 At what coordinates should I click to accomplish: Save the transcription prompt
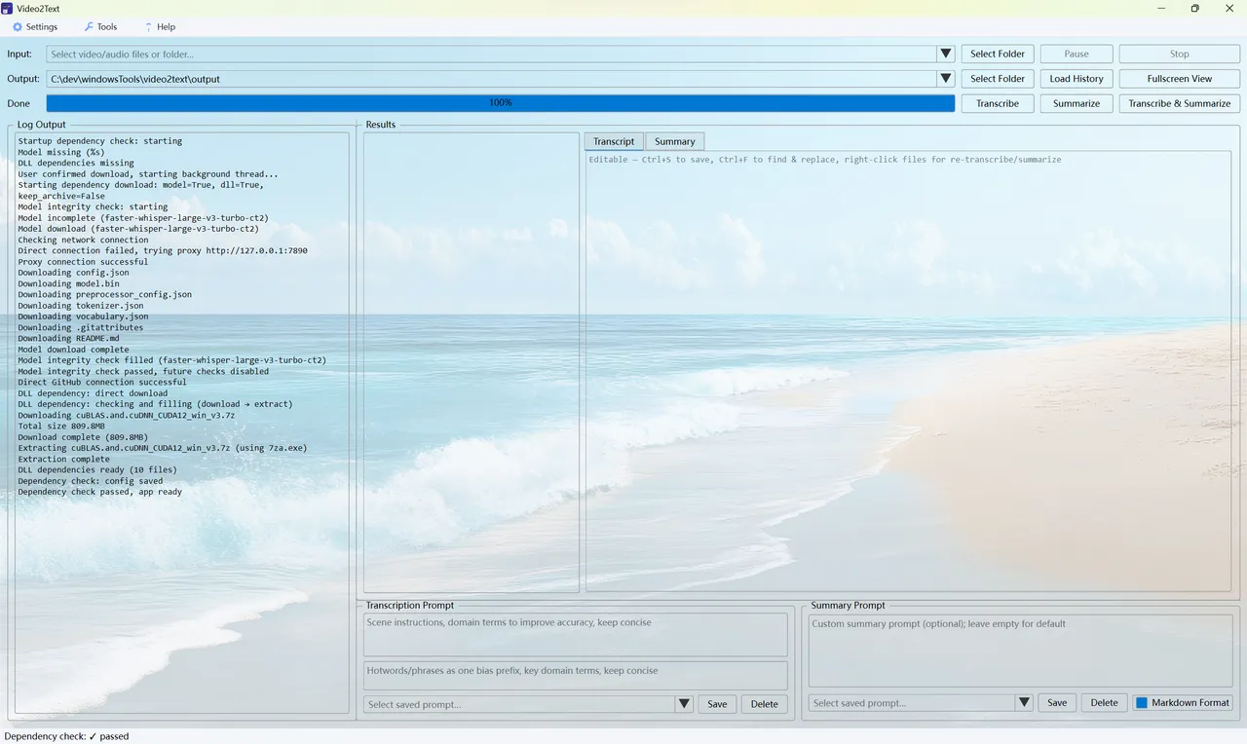(717, 704)
